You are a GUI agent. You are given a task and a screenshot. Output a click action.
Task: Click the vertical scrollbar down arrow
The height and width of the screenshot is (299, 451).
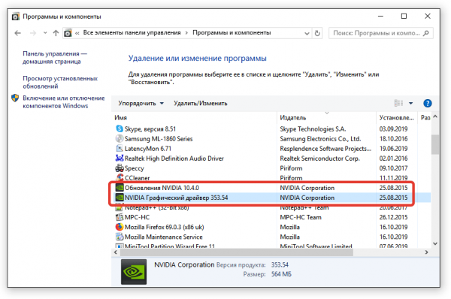click(x=435, y=244)
